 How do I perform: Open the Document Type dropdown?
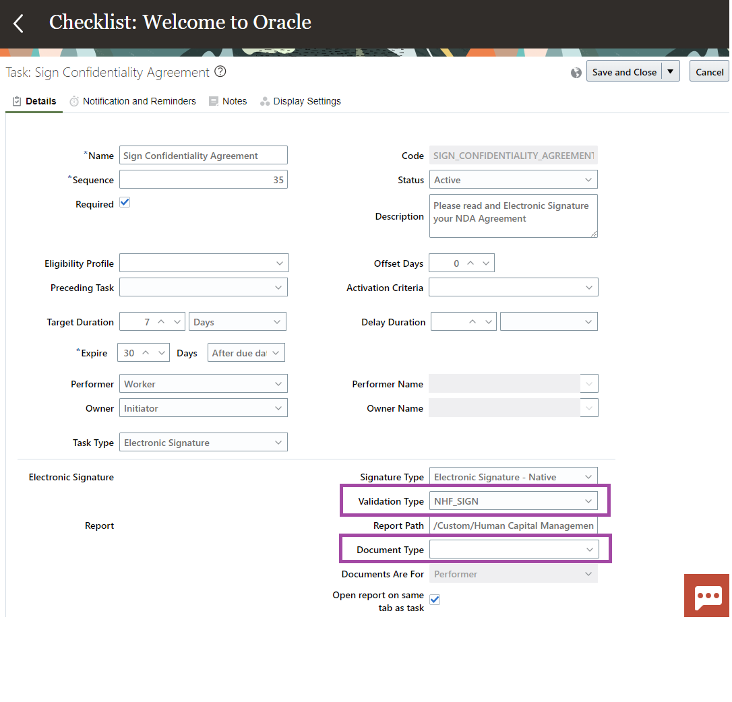coord(514,550)
